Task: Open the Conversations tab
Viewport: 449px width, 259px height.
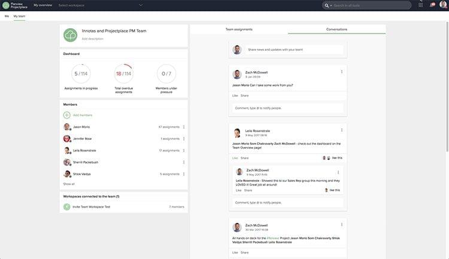Action: 336,29
